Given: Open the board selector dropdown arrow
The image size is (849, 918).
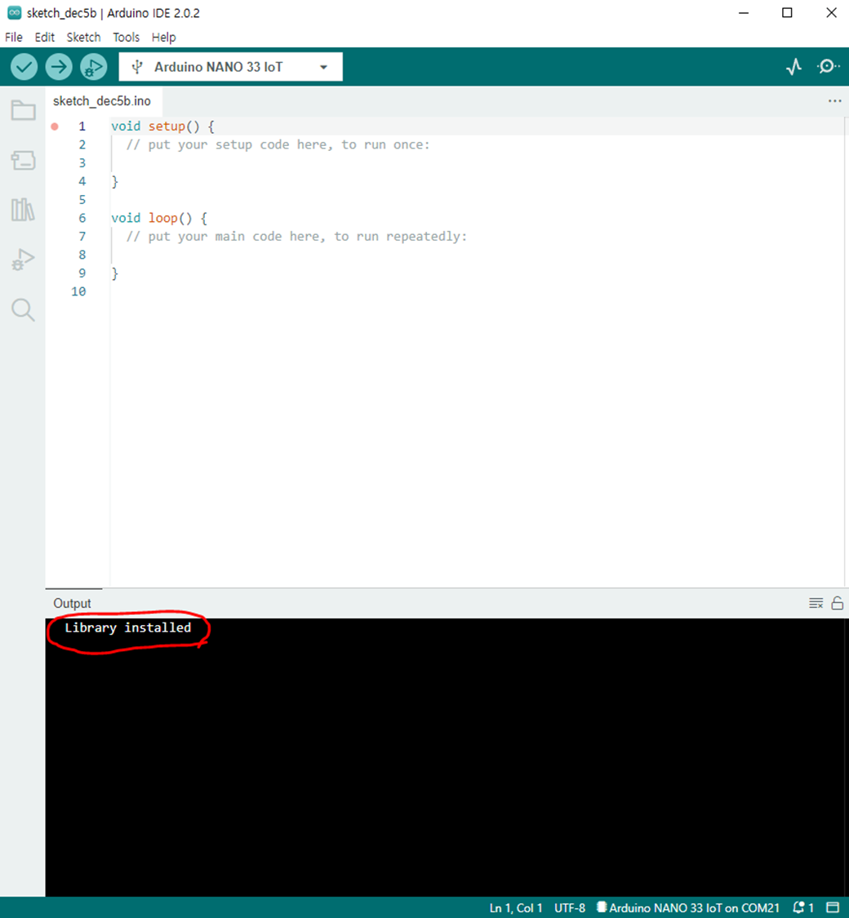Looking at the screenshot, I should tap(323, 67).
